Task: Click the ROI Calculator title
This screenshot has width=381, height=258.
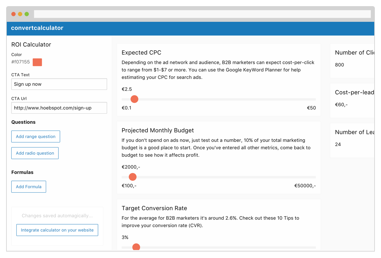Action: coord(31,45)
